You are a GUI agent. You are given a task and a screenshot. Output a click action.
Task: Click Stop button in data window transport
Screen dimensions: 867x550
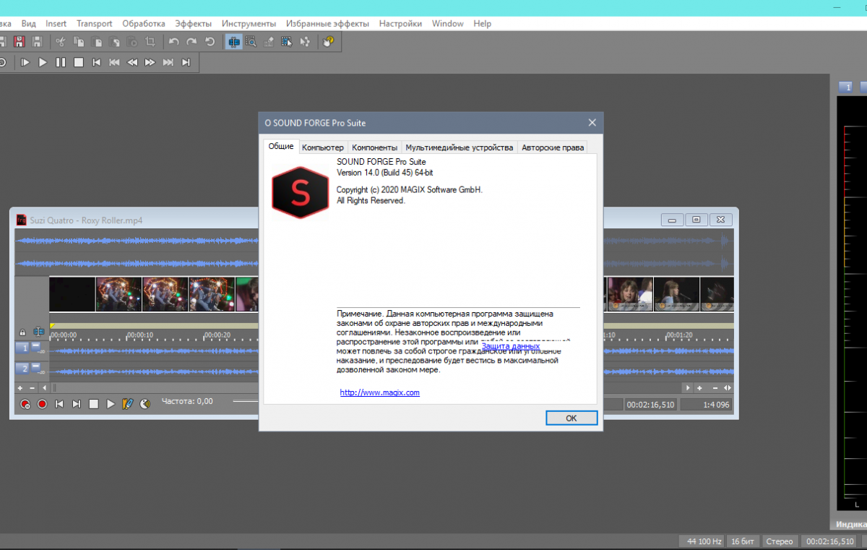pos(94,404)
